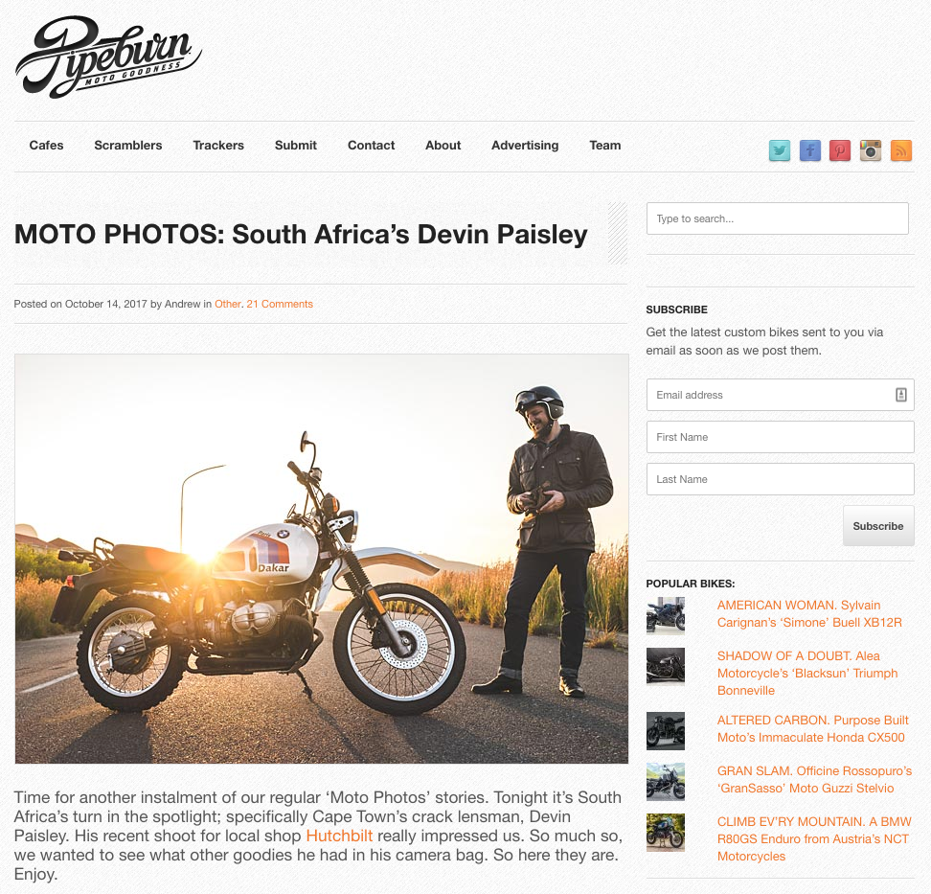Open the Facebook social icon
The width and height of the screenshot is (931, 894).
tap(810, 150)
